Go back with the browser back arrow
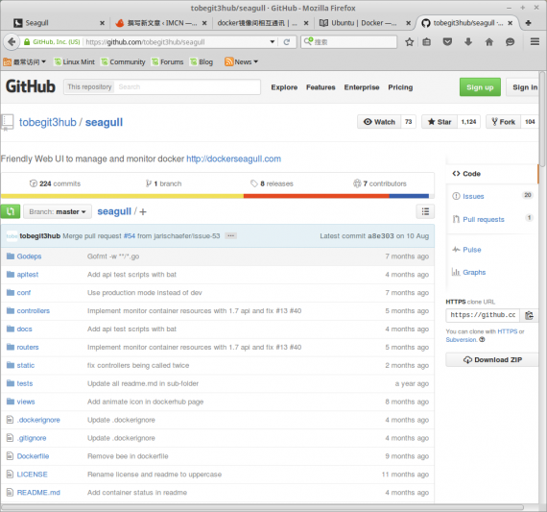The image size is (547, 512). (x=12, y=42)
